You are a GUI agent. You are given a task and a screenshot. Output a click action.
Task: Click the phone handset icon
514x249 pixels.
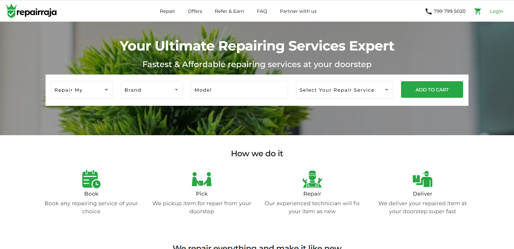[x=428, y=11]
